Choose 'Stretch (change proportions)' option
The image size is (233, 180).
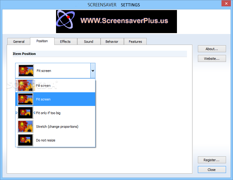pyautogui.click(x=55, y=127)
